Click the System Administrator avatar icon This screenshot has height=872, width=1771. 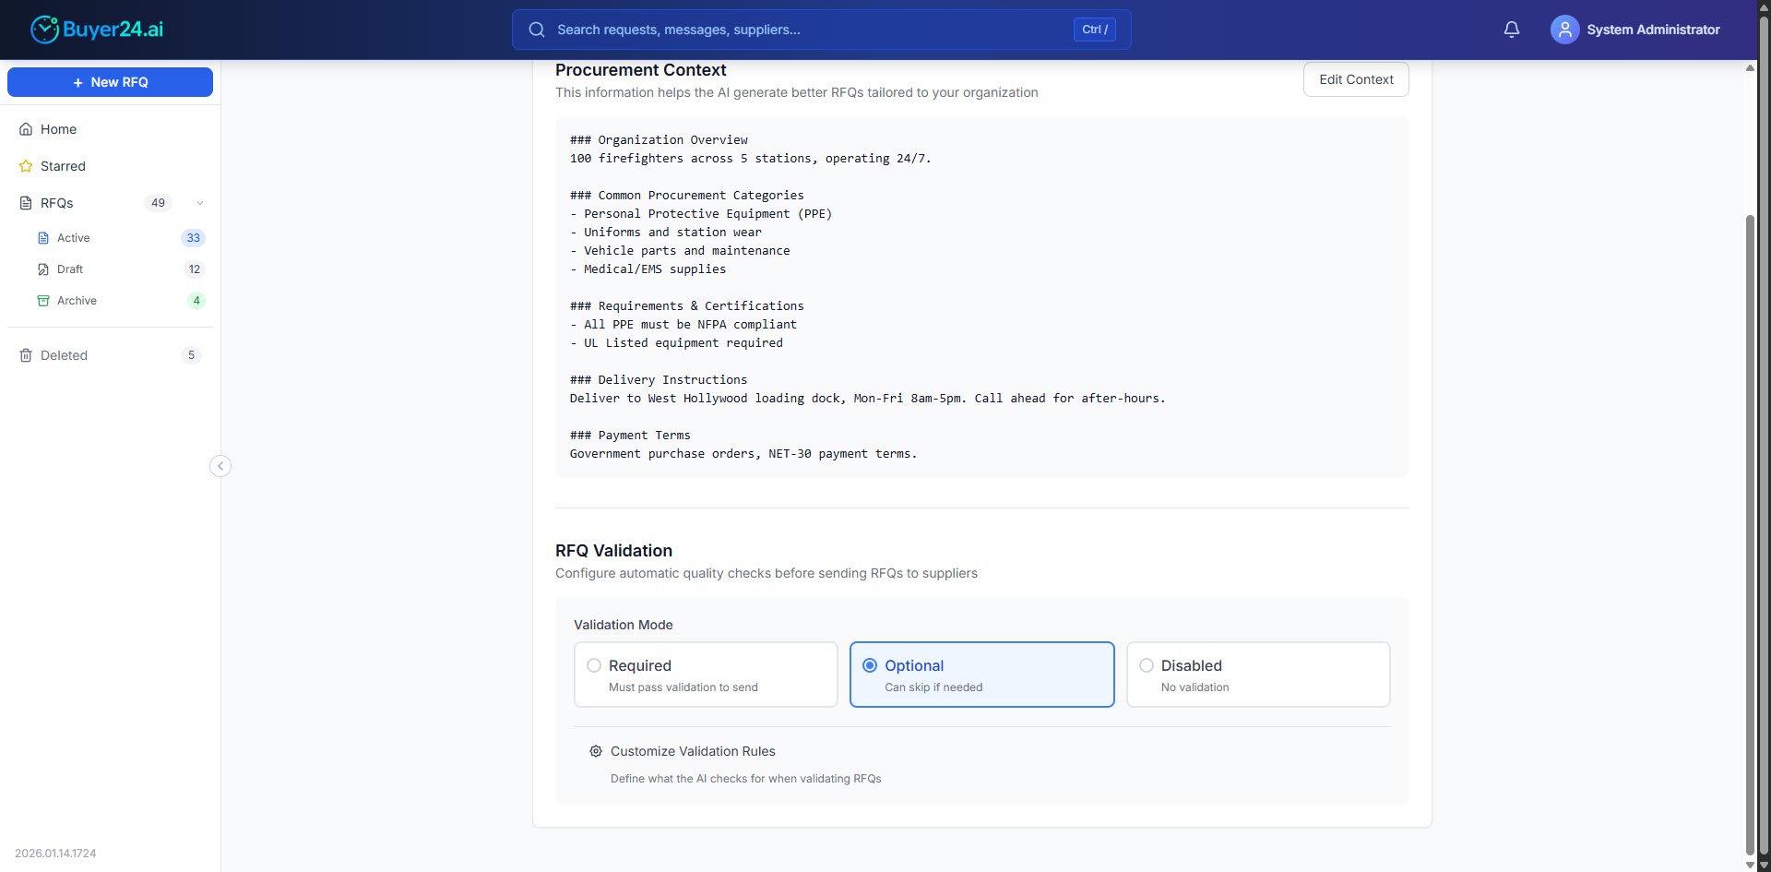1563,29
